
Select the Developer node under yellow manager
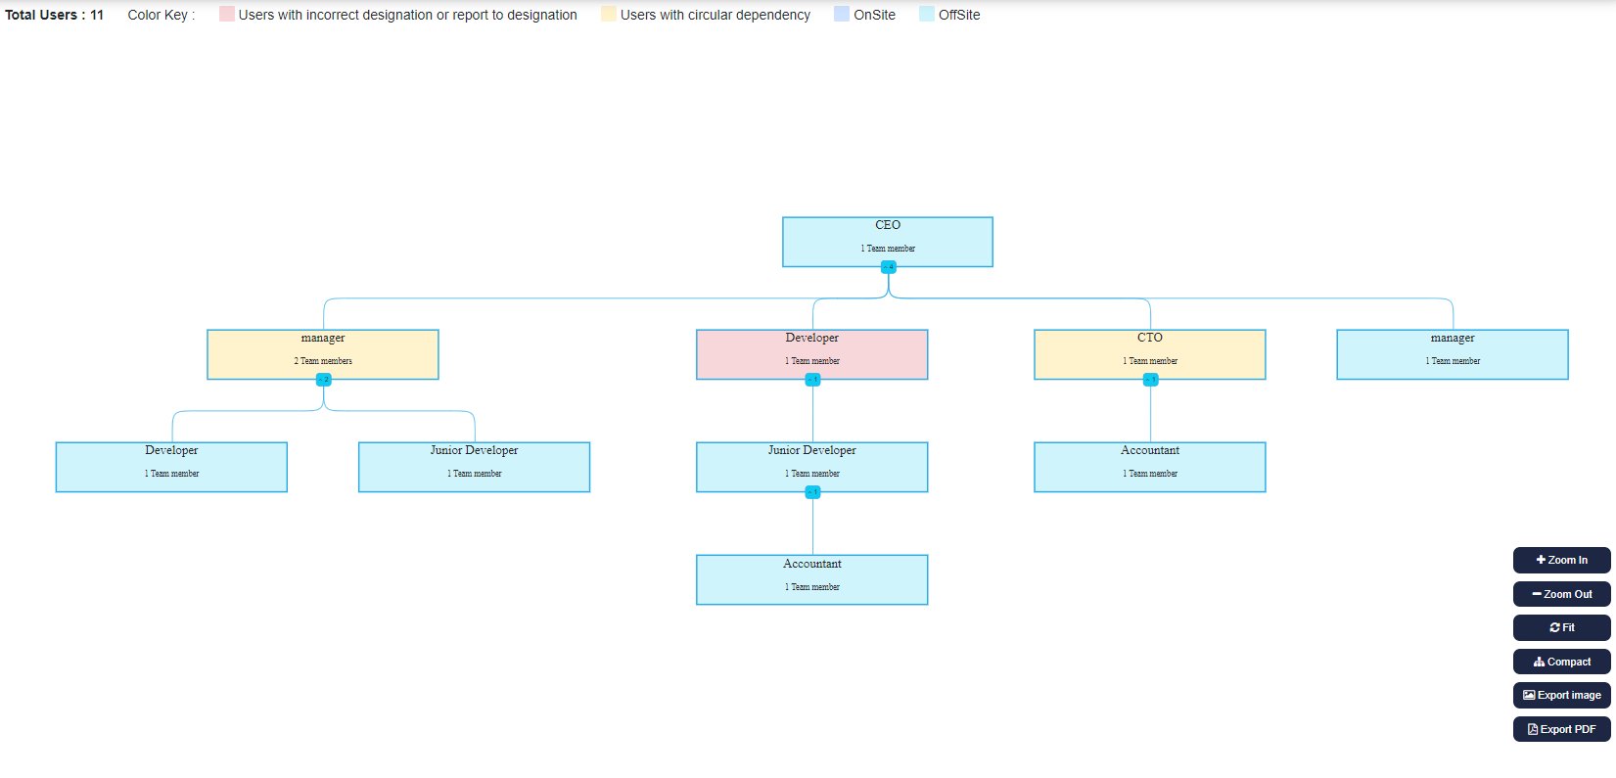[171, 466]
